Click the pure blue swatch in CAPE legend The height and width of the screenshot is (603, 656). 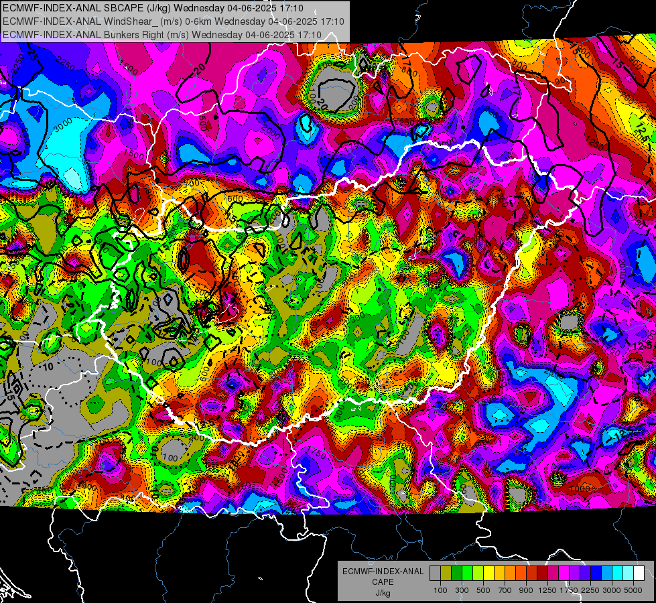pyautogui.click(x=596, y=574)
